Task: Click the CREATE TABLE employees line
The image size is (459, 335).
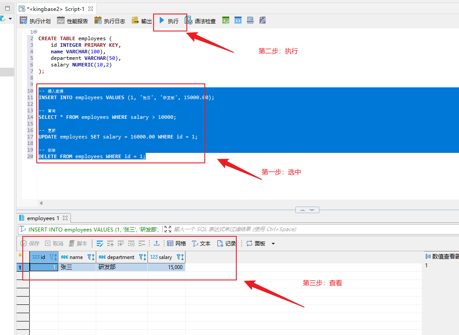Action: coord(75,38)
